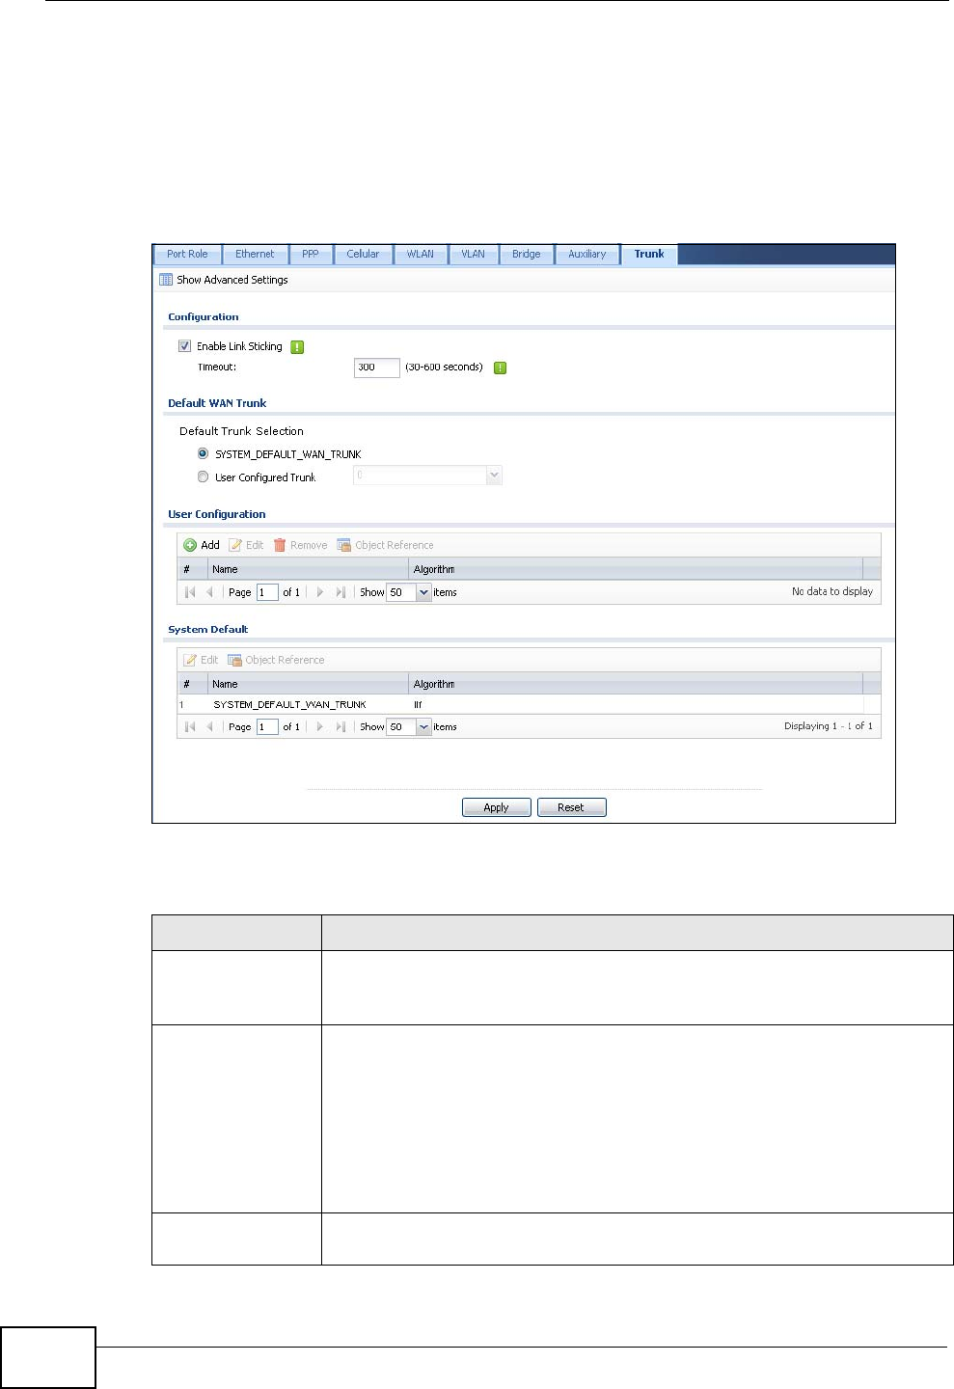Click Edit in System Default toolbar
This screenshot has width=954, height=1389.
pyautogui.click(x=201, y=660)
